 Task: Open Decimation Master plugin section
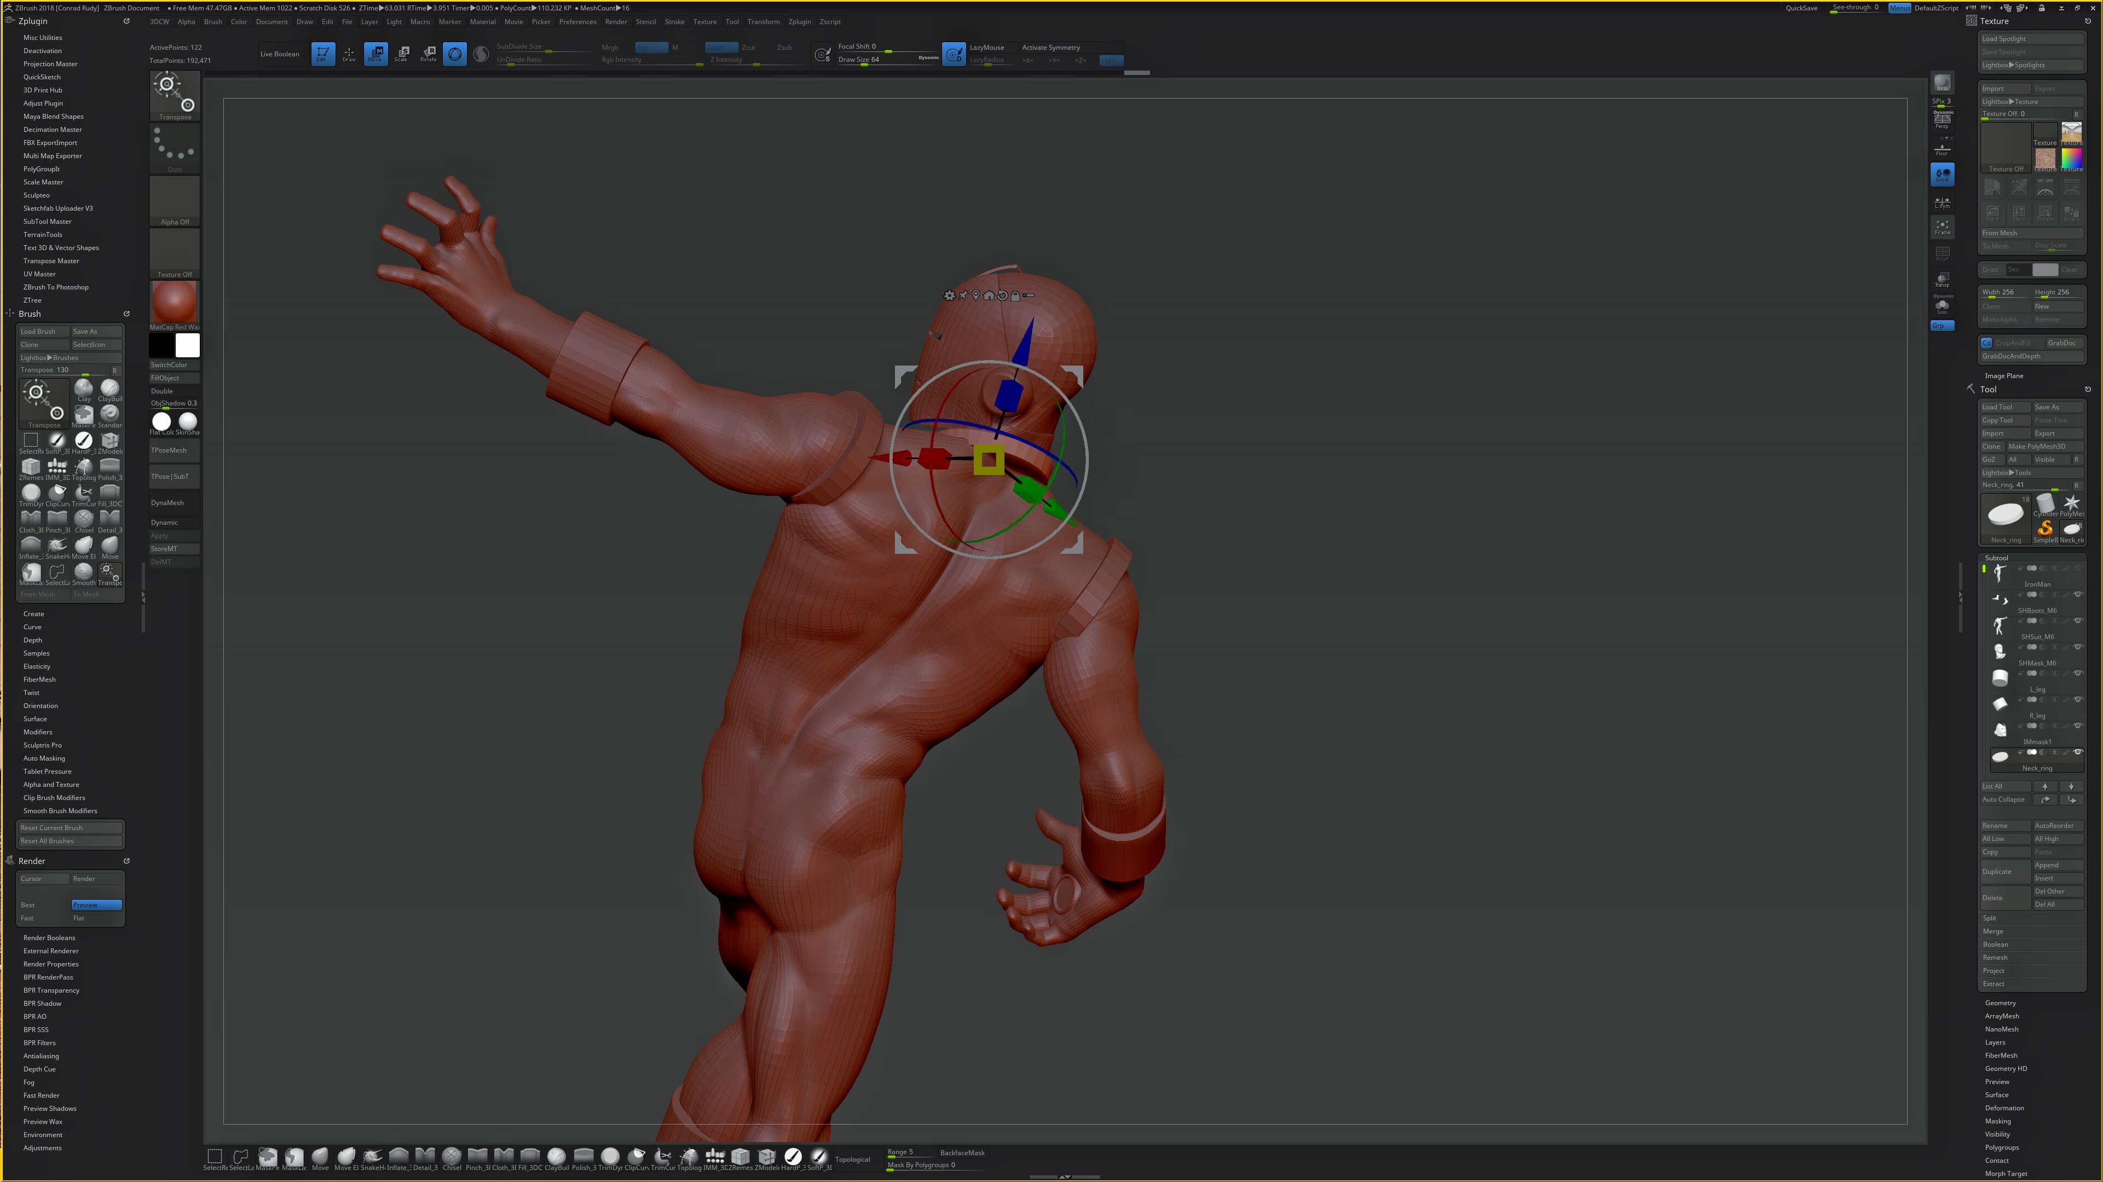[x=52, y=130]
